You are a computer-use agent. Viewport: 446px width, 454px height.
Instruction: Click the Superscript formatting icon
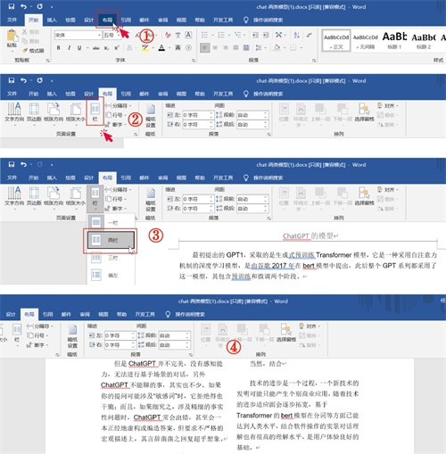pos(117,48)
